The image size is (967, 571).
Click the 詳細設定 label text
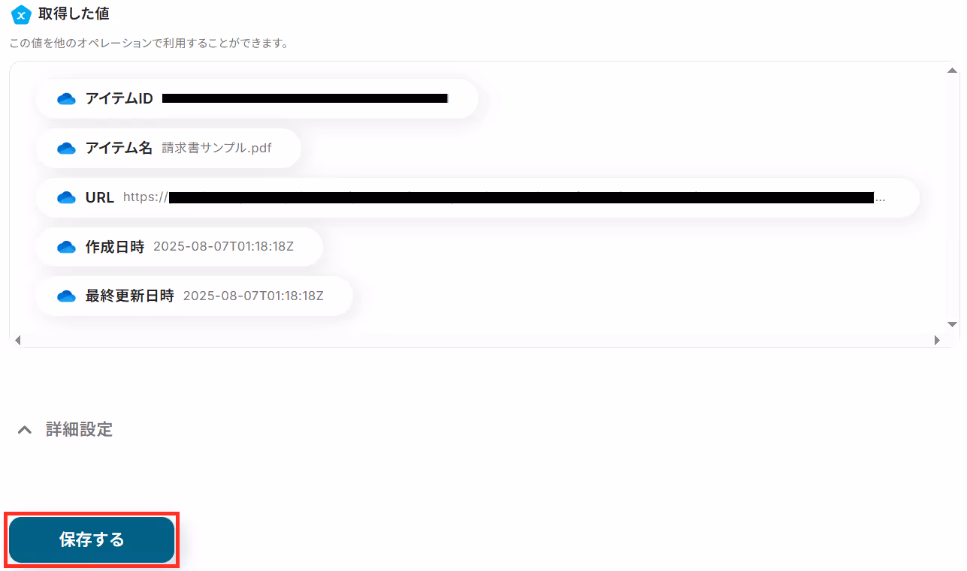coord(79,430)
